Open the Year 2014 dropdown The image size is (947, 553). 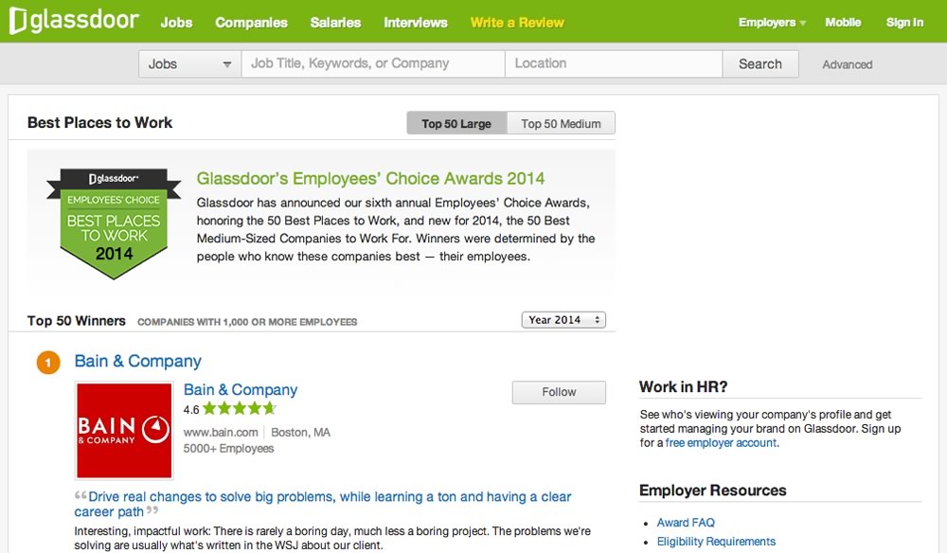(x=563, y=320)
